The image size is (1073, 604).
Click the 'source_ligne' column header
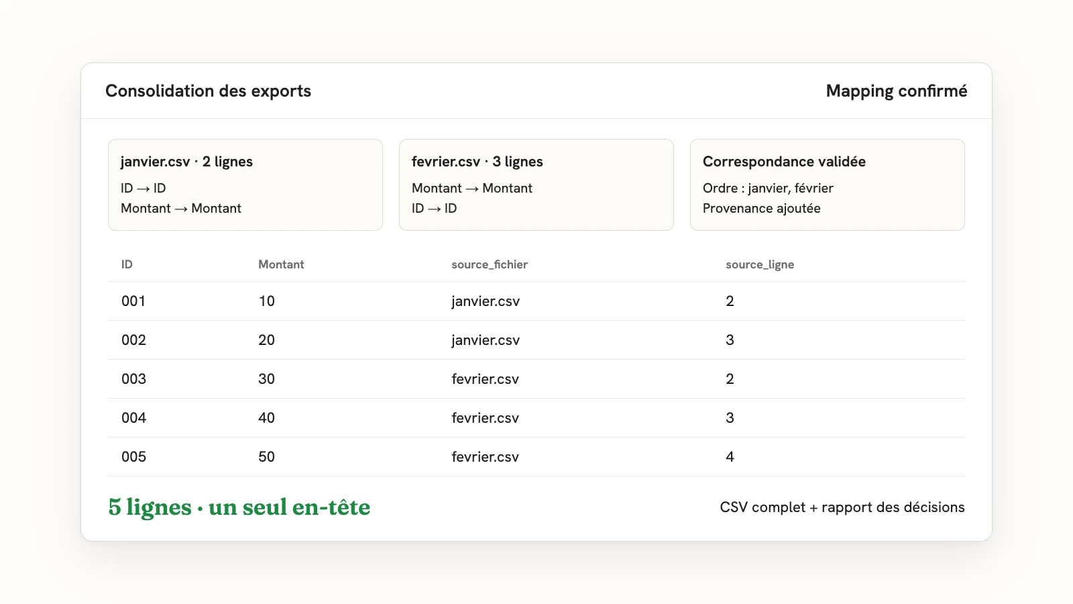point(760,264)
